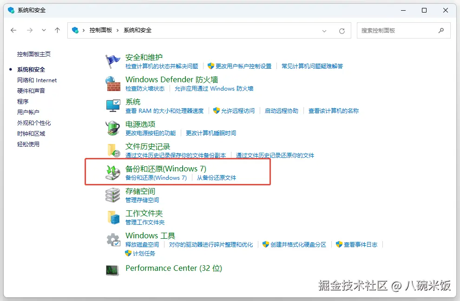
Task: Open 备份和还原(Windows 7) heading link
Action: (166, 169)
